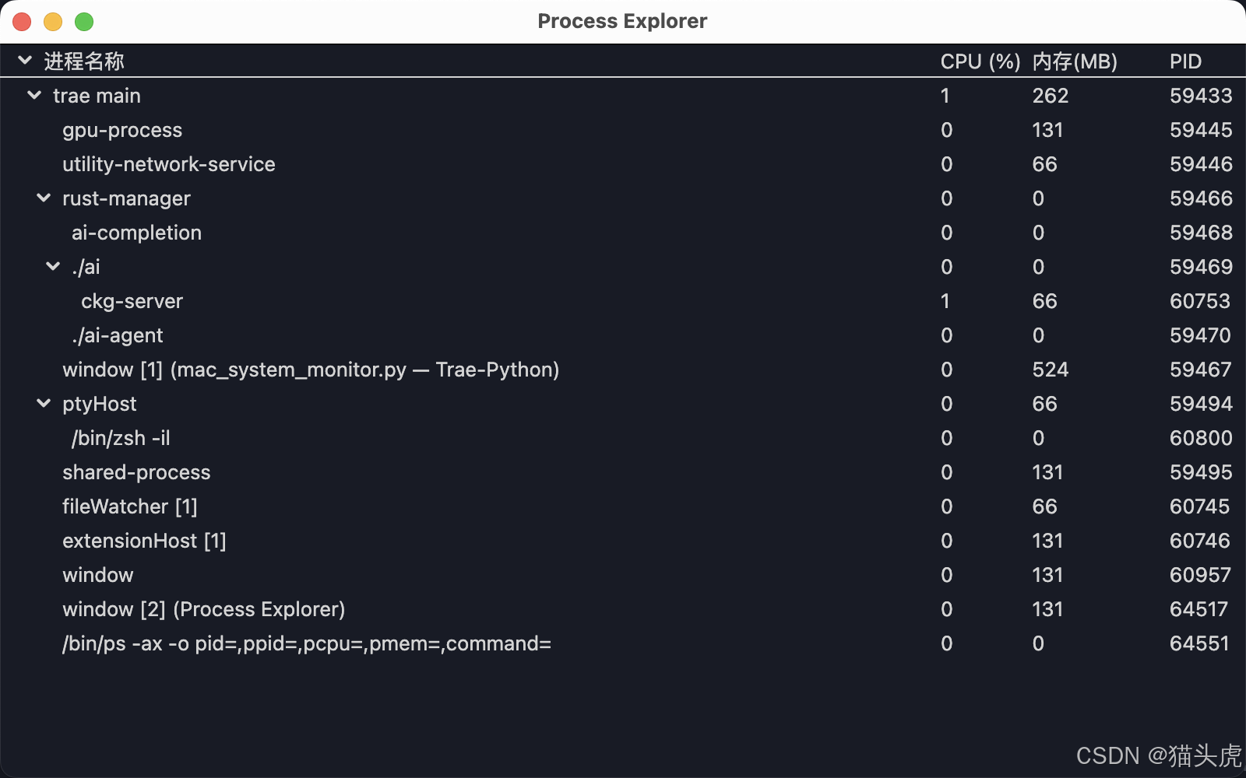The image size is (1246, 778).
Task: Collapse the rust-manager process group
Action: 44,198
